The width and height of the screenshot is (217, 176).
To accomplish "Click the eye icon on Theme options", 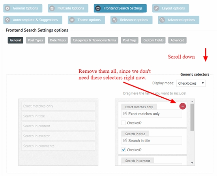I will pyautogui.click(x=72, y=20).
